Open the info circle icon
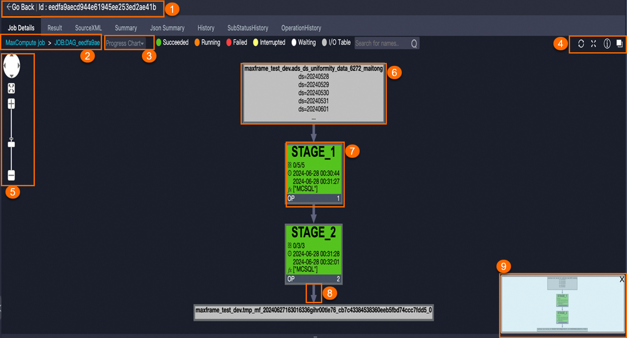This screenshot has width=627, height=338. (607, 43)
